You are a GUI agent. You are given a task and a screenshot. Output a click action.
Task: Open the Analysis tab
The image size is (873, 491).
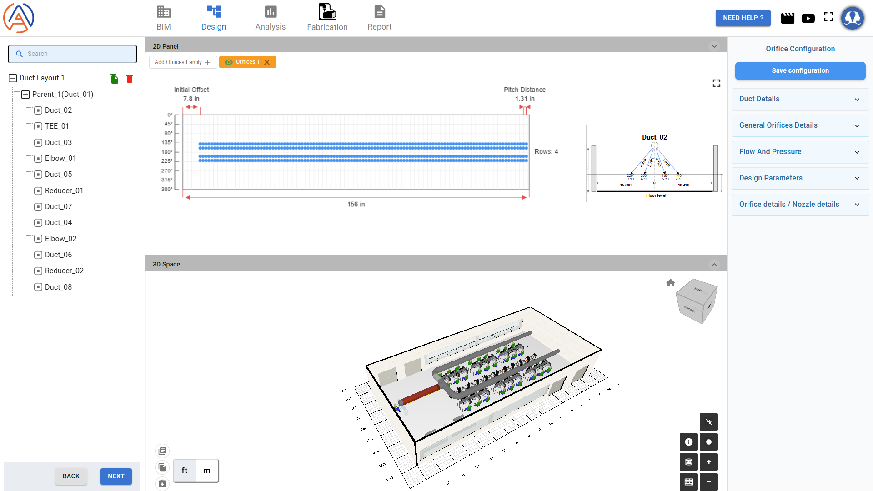[x=270, y=18]
